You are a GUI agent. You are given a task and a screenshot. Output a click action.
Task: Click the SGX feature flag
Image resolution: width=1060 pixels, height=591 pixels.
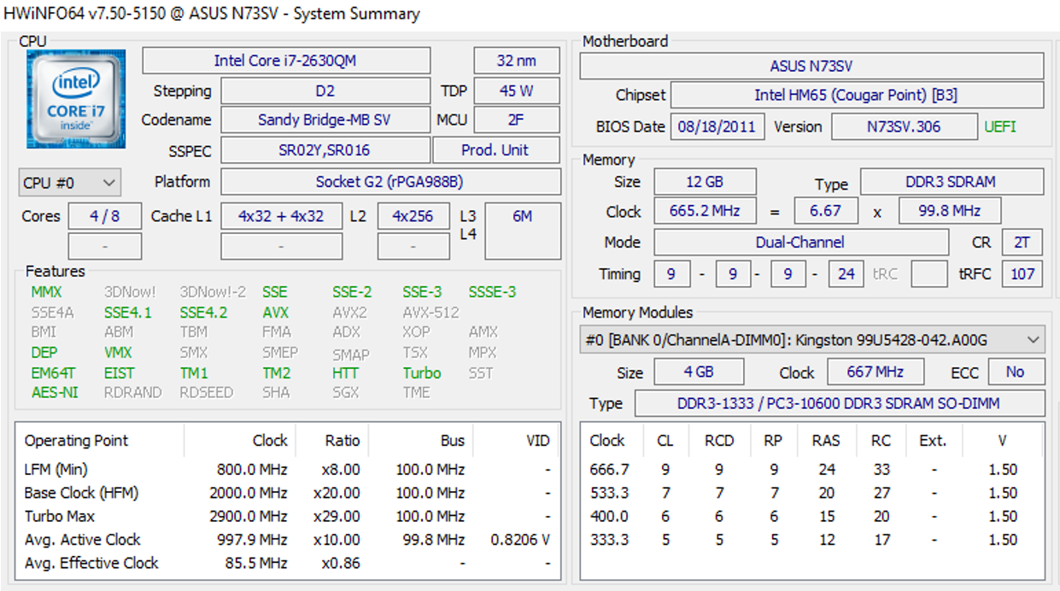click(346, 393)
